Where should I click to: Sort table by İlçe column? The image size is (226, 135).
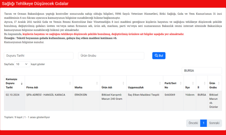(x=189, y=87)
